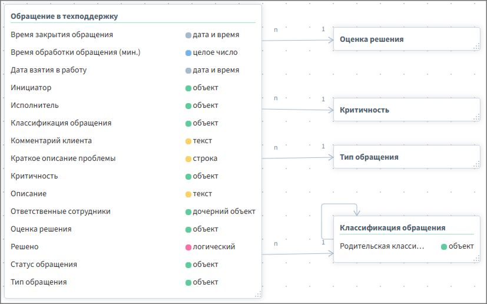Click resize handle of Обращение в техподдержку box
Viewport: 487px width, 304px height.
point(258,294)
